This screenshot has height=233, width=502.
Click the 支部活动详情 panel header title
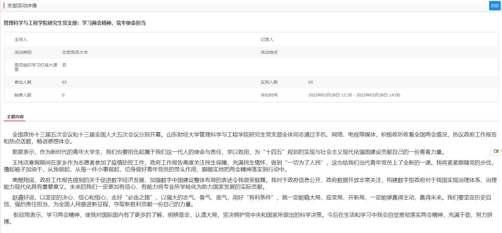coord(25,5)
